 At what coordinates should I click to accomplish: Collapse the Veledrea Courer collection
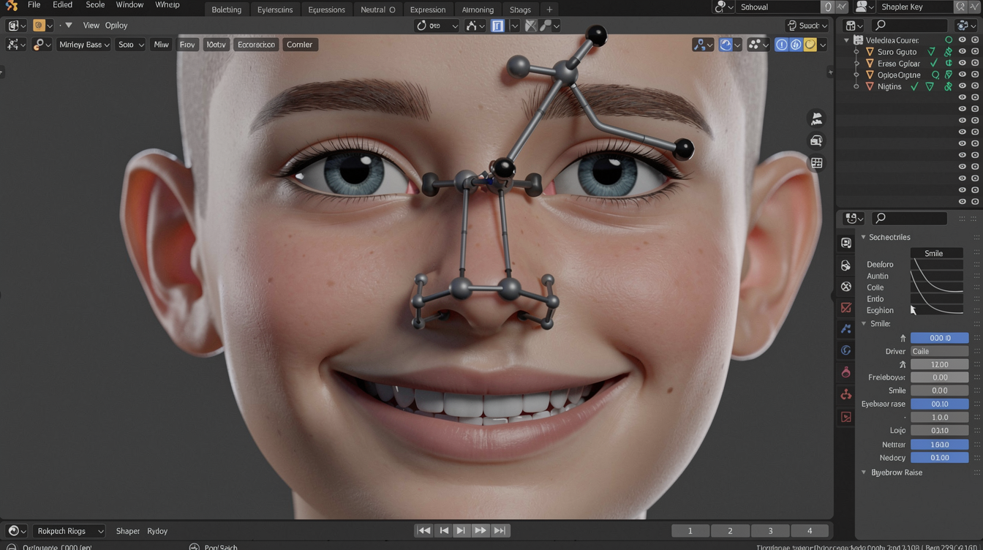click(845, 40)
